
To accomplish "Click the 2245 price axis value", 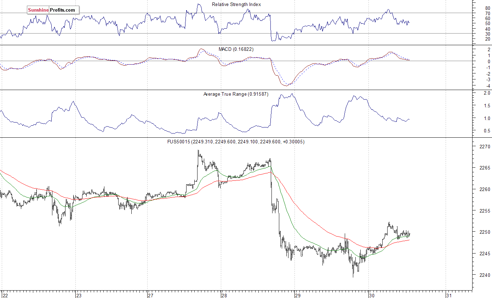I will [485, 254].
